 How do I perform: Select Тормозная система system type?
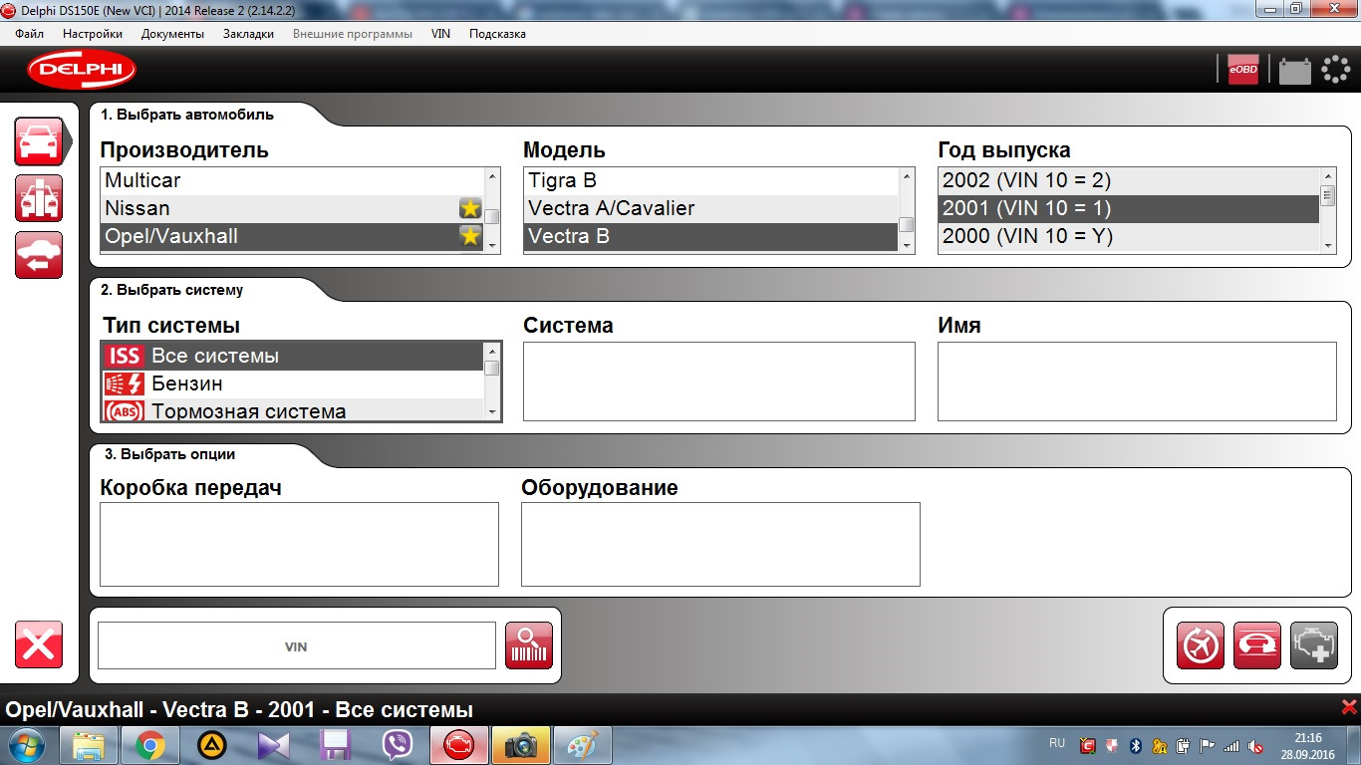pos(292,410)
